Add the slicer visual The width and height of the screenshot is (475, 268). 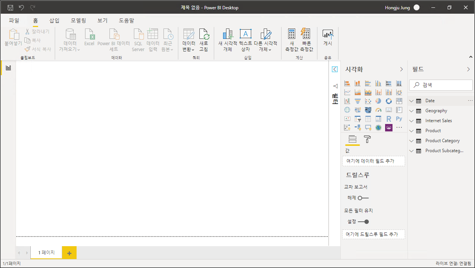[357, 119]
